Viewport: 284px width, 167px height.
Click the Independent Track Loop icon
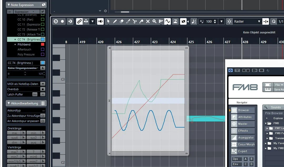pos(175,21)
